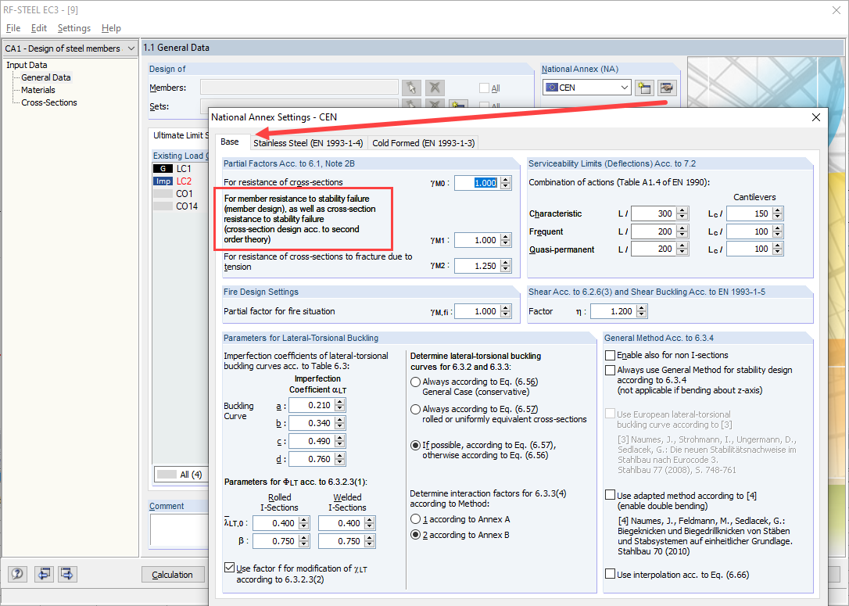Clear the Members selection using the X icon

pyautogui.click(x=435, y=88)
